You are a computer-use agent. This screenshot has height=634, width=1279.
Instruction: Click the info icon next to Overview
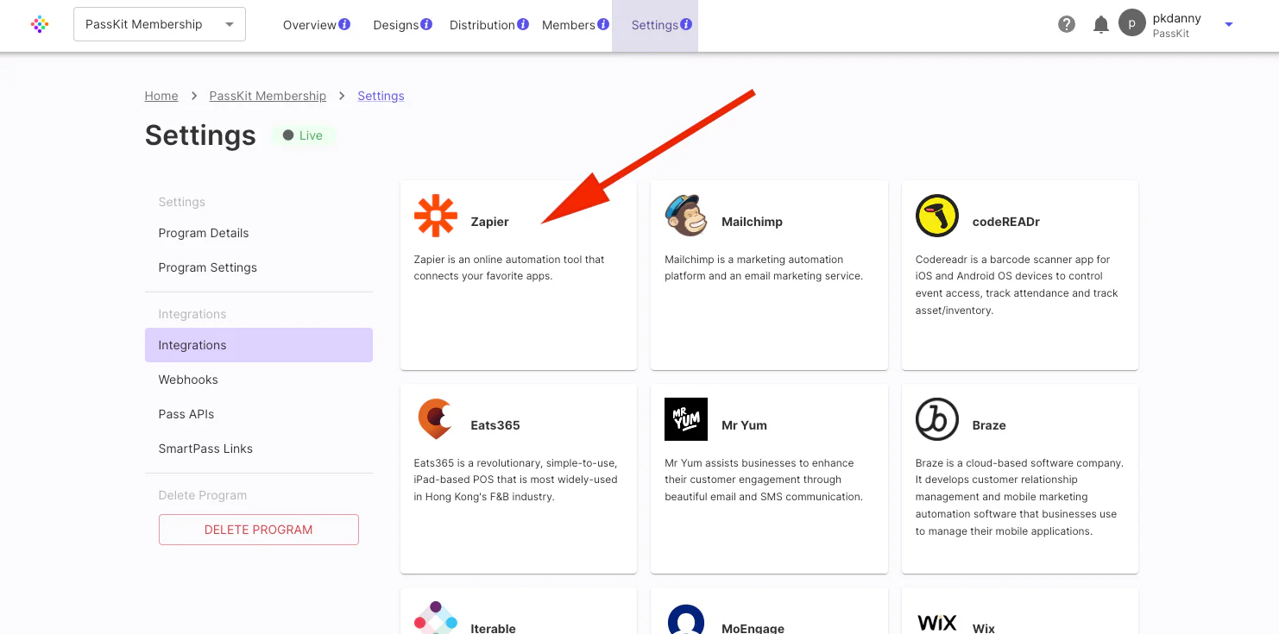[344, 24]
